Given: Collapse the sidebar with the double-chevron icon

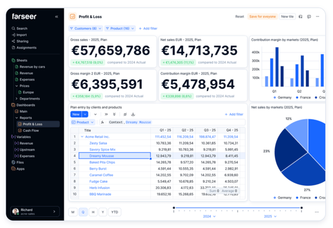Looking at the screenshot, I should [x=56, y=16].
